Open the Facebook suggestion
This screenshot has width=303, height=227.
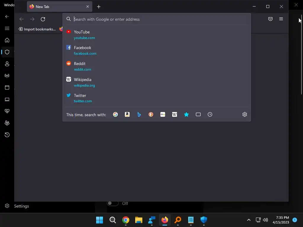click(157, 50)
